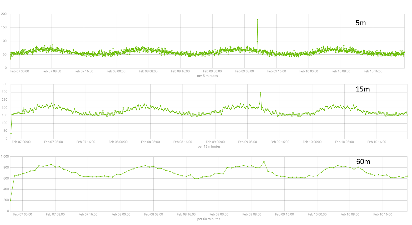Screen dimensions: 412x225
Task: Click "Feb 09 08:00" under the 5-minute chart
Action: pyautogui.click(x=244, y=71)
